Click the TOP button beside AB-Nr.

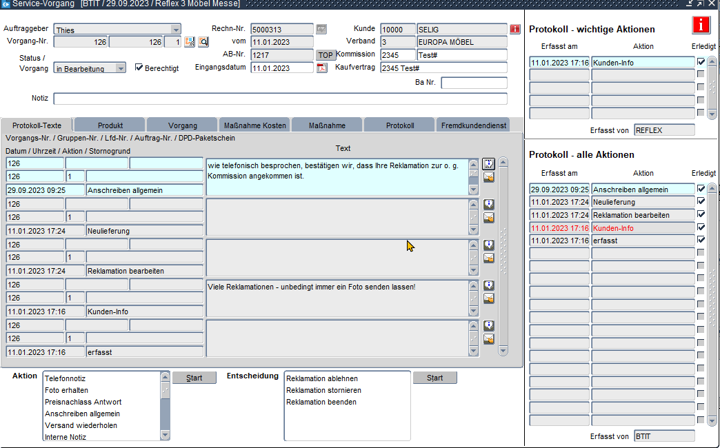325,55
